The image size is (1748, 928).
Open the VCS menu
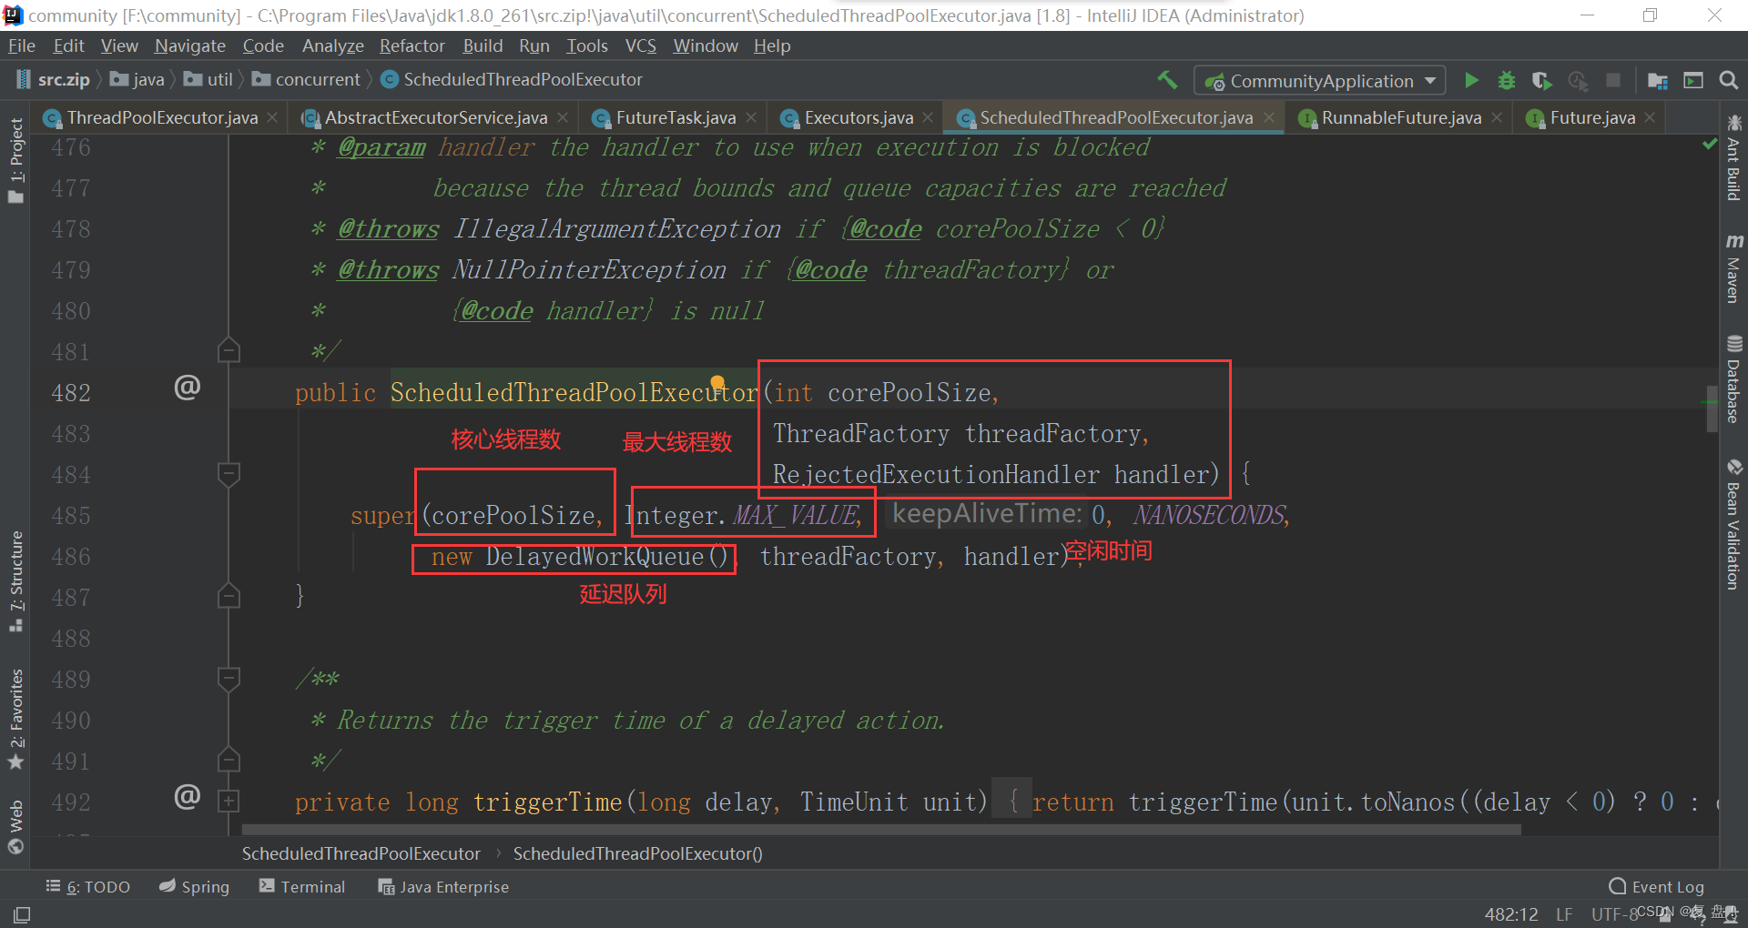[x=640, y=45]
